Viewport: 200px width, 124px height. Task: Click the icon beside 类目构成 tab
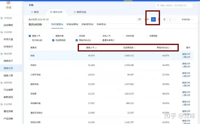tap(75, 12)
